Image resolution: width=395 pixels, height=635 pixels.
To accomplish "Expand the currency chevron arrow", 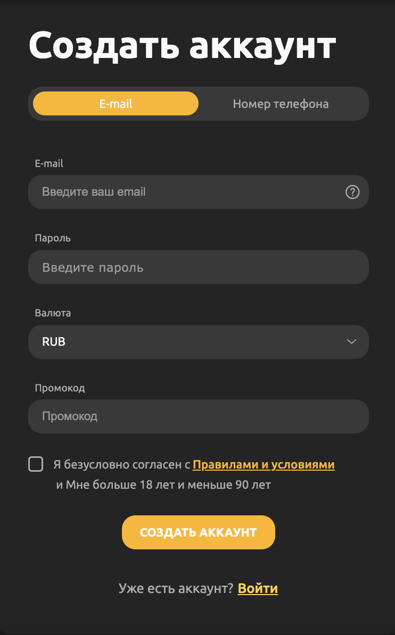I will [351, 341].
